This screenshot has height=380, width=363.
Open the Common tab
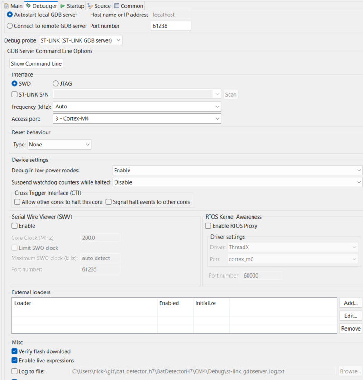129,6
